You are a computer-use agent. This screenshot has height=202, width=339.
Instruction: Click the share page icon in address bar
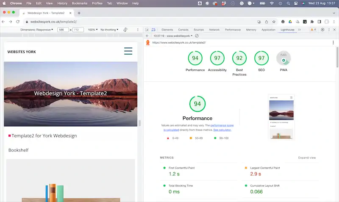coord(267,22)
